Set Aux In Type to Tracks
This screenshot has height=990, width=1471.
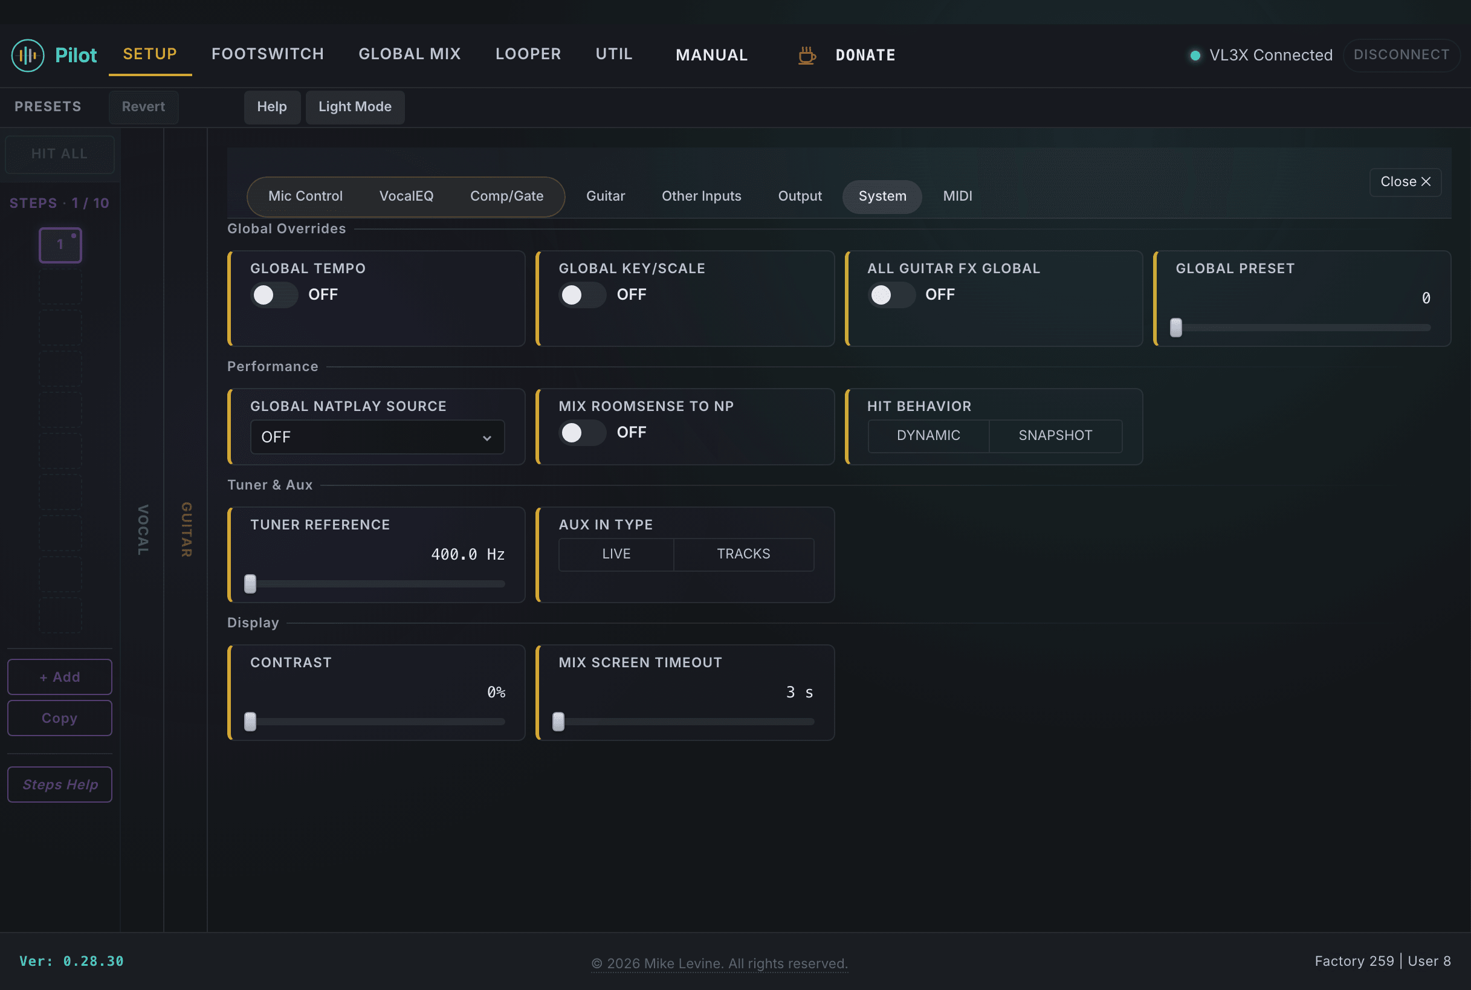coord(743,554)
